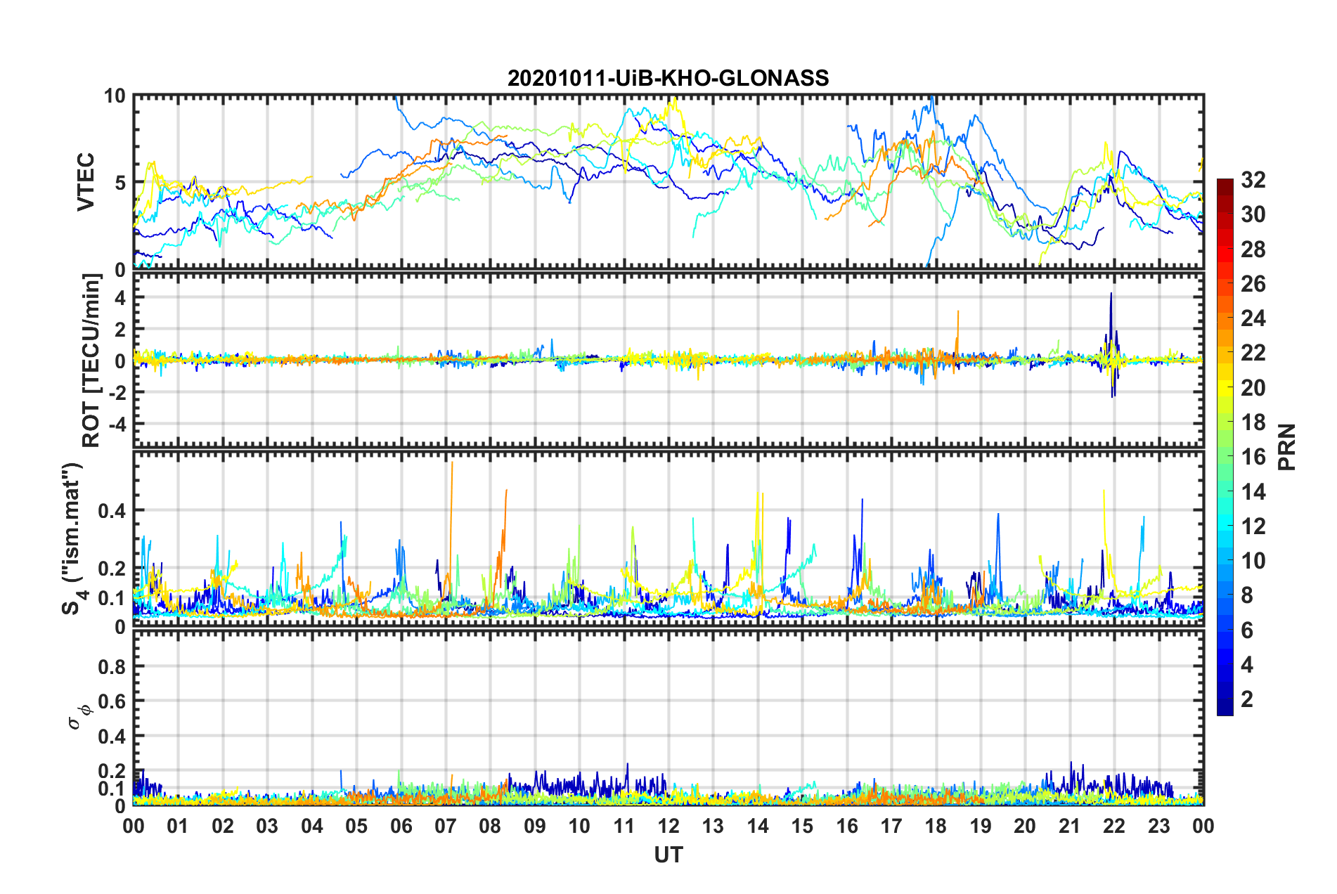Click the 2 tick on the PRN colorbar
Screen dimensions: 1337x894
1247,699
